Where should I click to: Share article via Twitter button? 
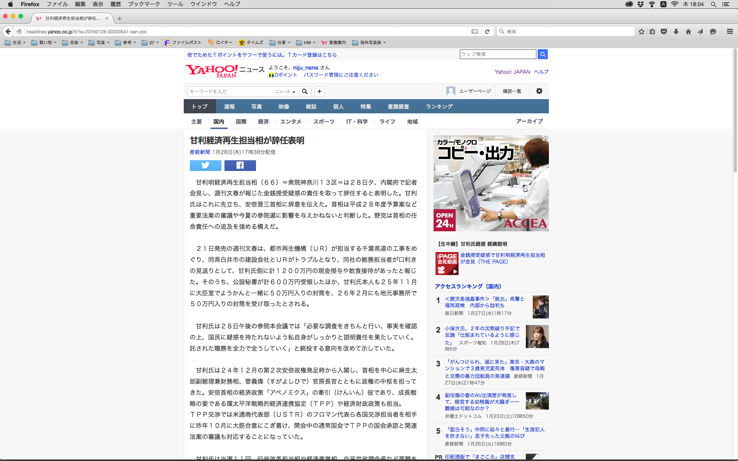(x=205, y=165)
